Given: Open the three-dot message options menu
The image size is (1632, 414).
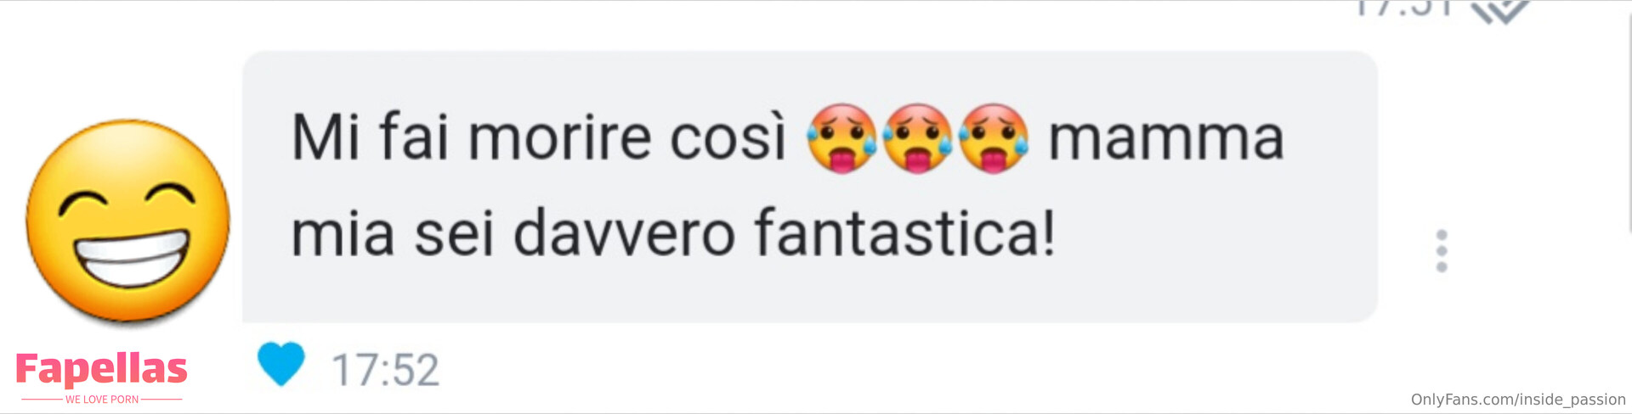Looking at the screenshot, I should tap(1442, 250).
